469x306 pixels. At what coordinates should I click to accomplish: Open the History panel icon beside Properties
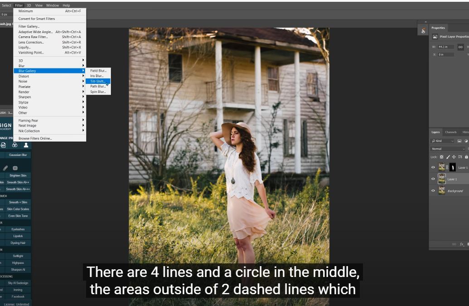point(423,31)
